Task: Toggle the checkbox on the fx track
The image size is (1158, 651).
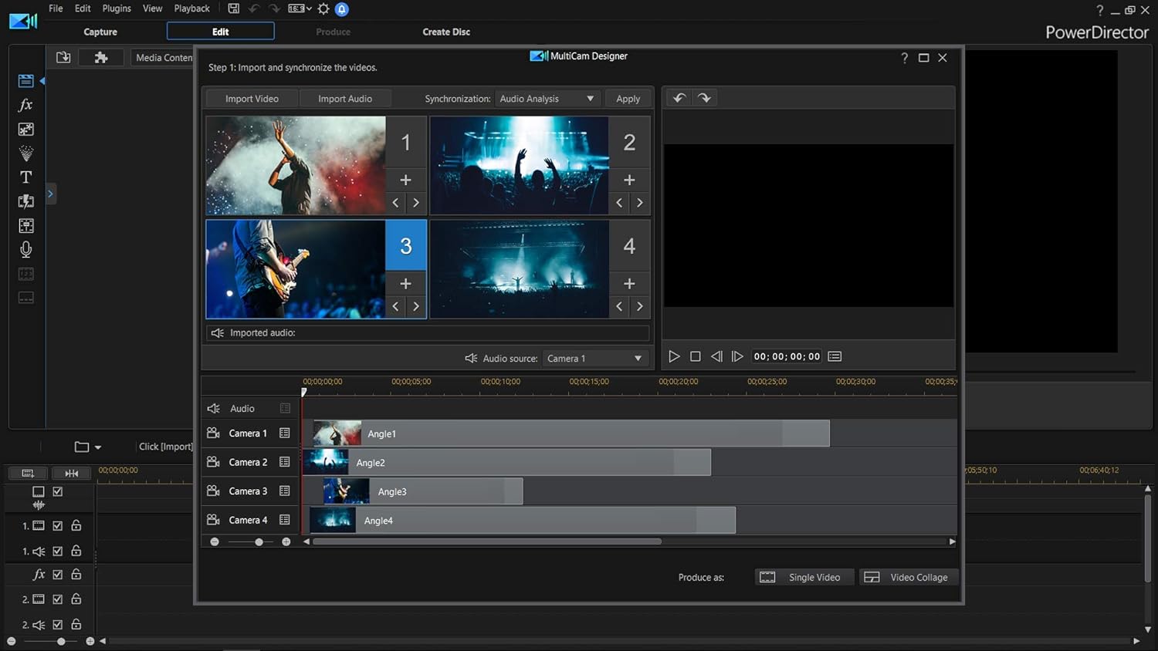Action: tap(57, 574)
